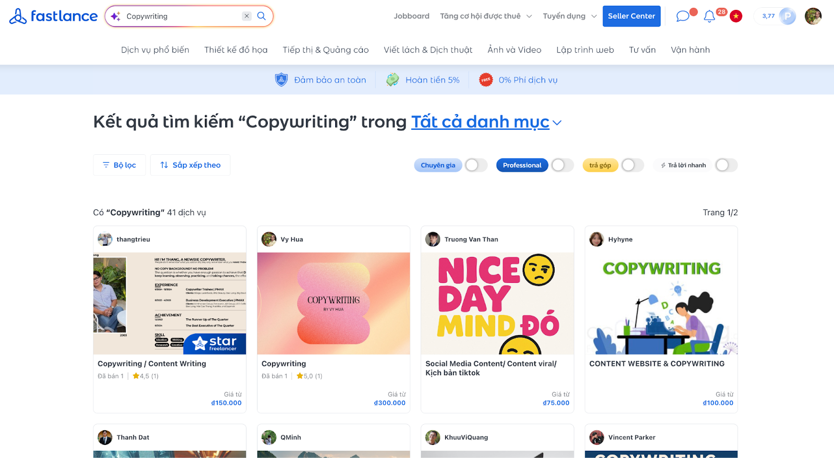Open the Social Media Content viral gig title
834x458 pixels.
[x=491, y=368]
